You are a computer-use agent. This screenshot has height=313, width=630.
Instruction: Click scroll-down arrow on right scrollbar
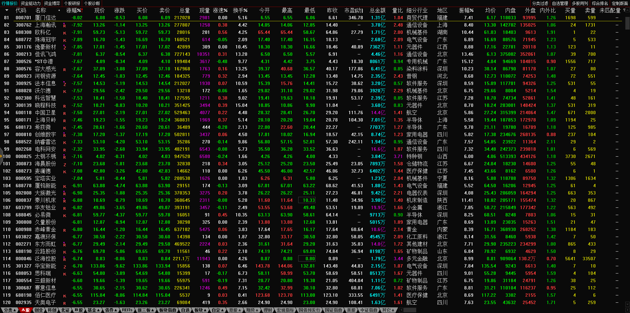pos(627,304)
